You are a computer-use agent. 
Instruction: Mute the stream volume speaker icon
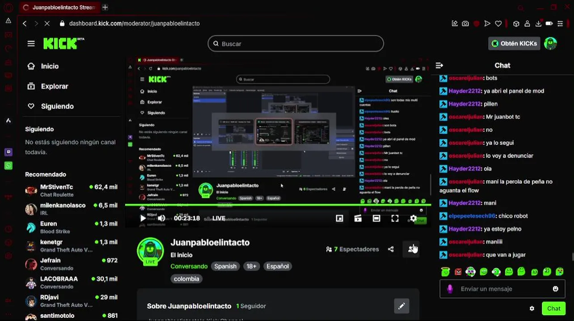[x=161, y=218]
